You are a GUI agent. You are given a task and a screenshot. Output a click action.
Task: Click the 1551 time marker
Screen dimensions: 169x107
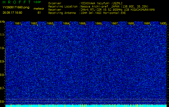pos(18,23)
